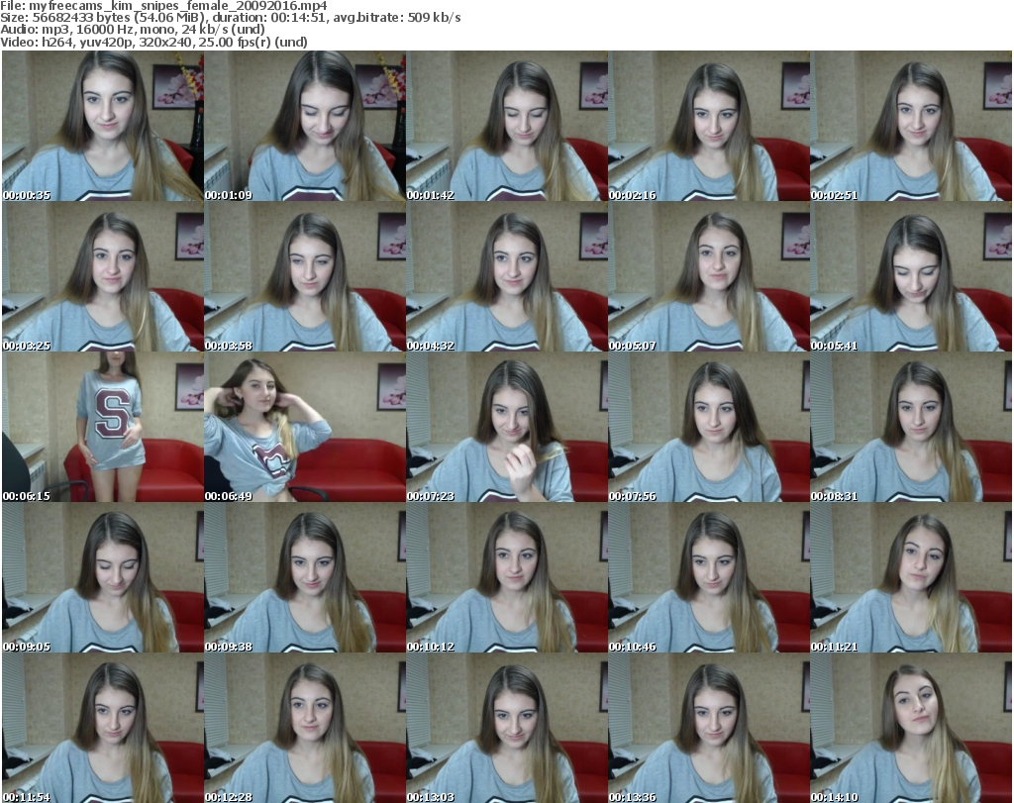Select the thumbnail frame stamped 00:14:10
The width and height of the screenshot is (1014, 803).
(x=911, y=728)
